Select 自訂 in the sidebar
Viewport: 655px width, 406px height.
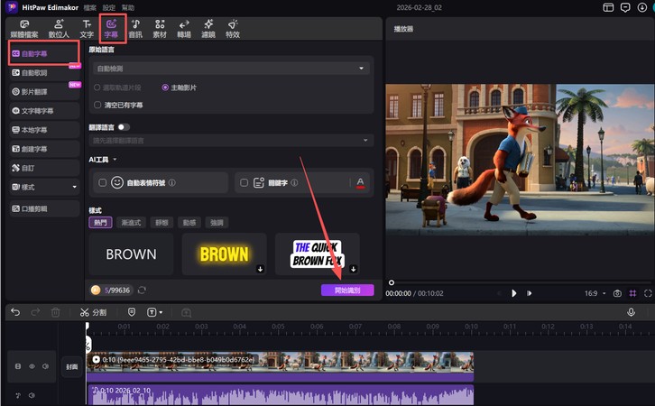click(x=44, y=168)
